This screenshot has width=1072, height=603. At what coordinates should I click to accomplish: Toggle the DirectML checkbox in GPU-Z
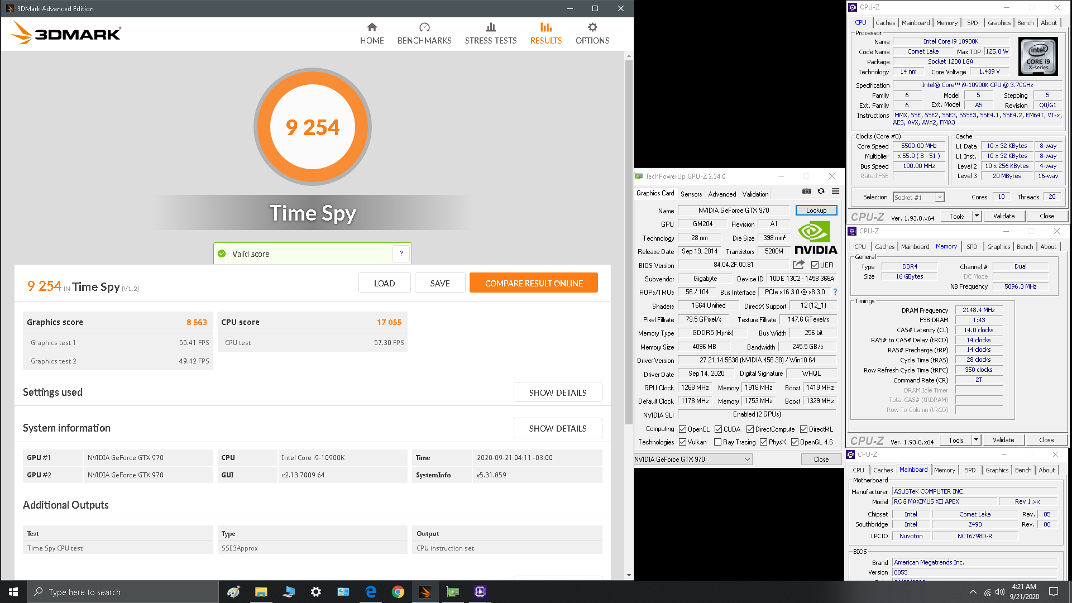[803, 429]
